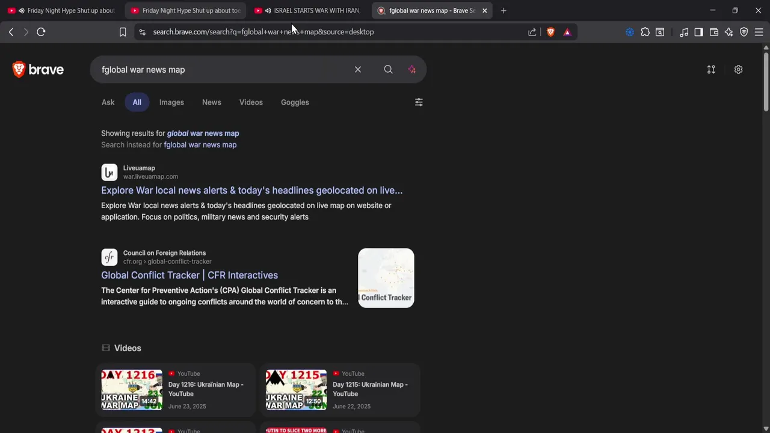770x433 pixels.
Task: Click the war.liveuamap.com URL text
Action: pyautogui.click(x=150, y=177)
